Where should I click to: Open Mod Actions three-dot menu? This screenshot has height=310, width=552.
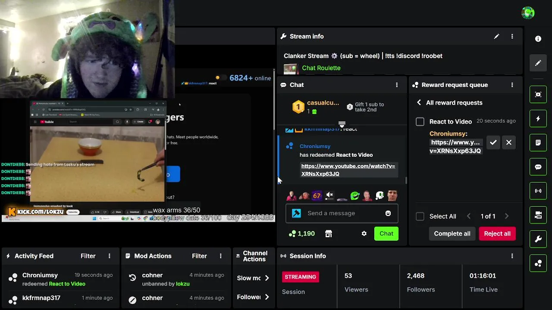[x=221, y=256]
